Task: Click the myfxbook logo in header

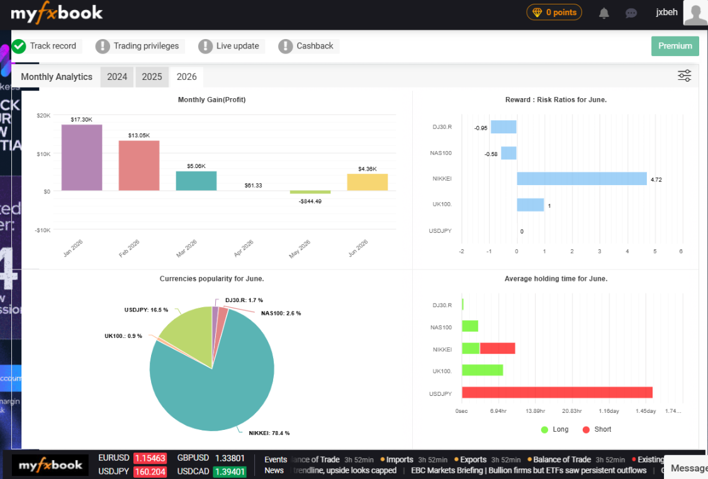Action: coord(57,13)
